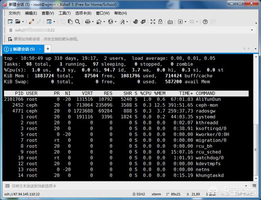The width and height of the screenshot is (261, 200).
Task: Open the compose bar target dropdown
Action: [246, 186]
